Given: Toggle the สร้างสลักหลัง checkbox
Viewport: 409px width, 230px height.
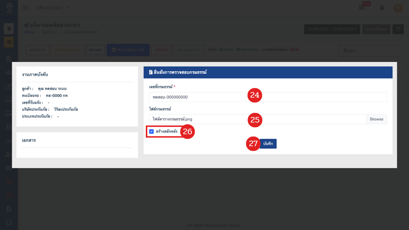Looking at the screenshot, I should [152, 131].
